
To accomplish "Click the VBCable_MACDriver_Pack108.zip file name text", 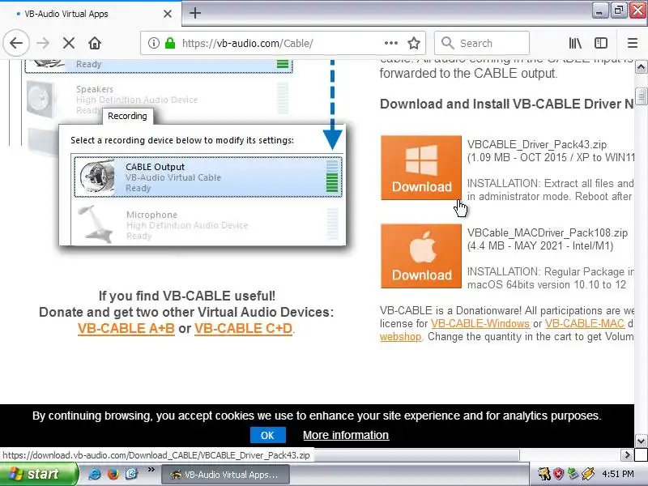I will click(x=548, y=233).
